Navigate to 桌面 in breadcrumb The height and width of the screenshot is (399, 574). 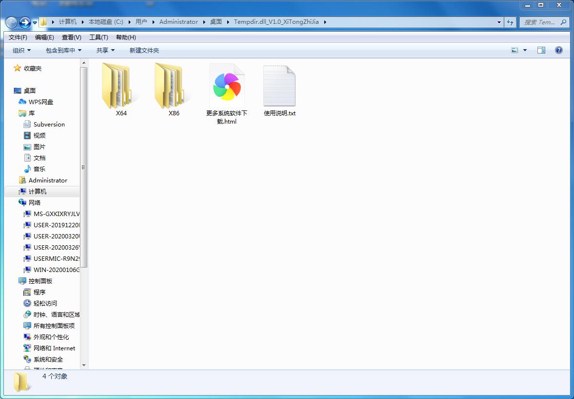point(216,22)
